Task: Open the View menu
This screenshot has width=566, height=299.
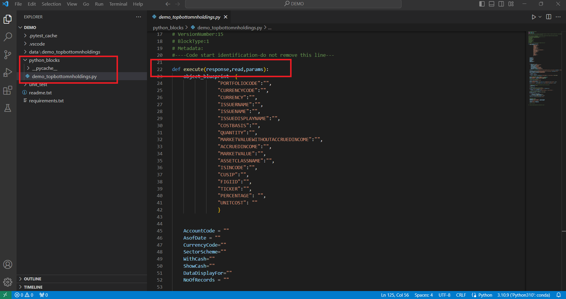Action: coord(72,4)
